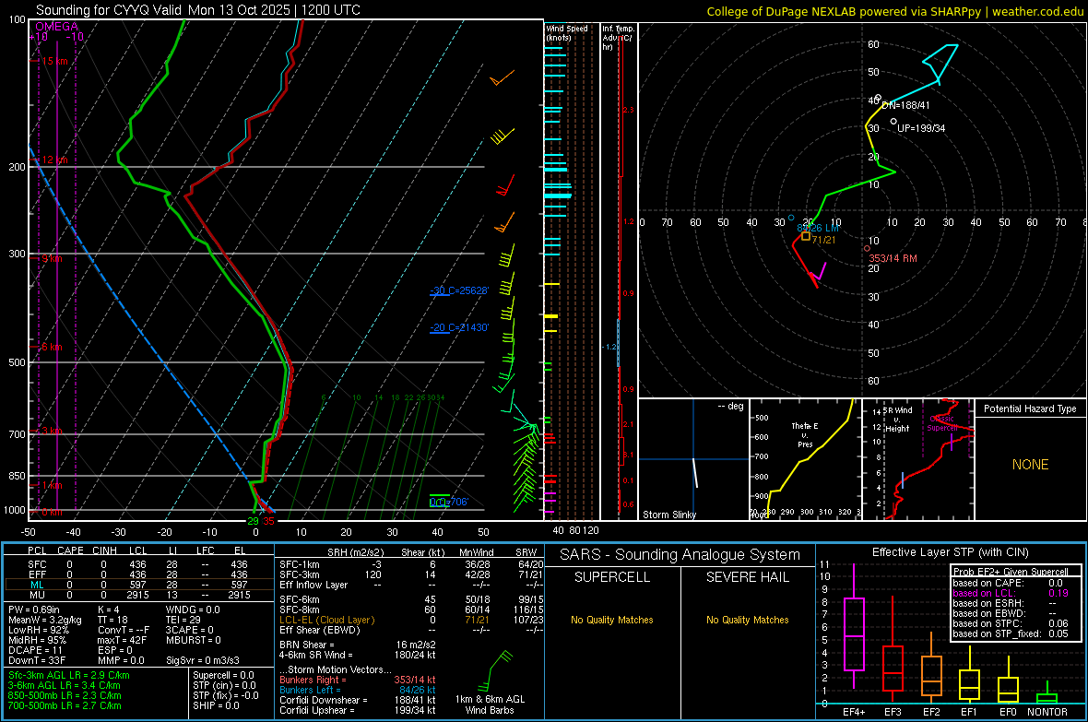Click the sounding title 'Sounding for CYYQ Valid Mon 13 Oct 2025'

pyautogui.click(x=161, y=10)
